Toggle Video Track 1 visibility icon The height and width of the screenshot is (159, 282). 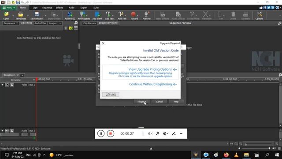click(x=7, y=84)
